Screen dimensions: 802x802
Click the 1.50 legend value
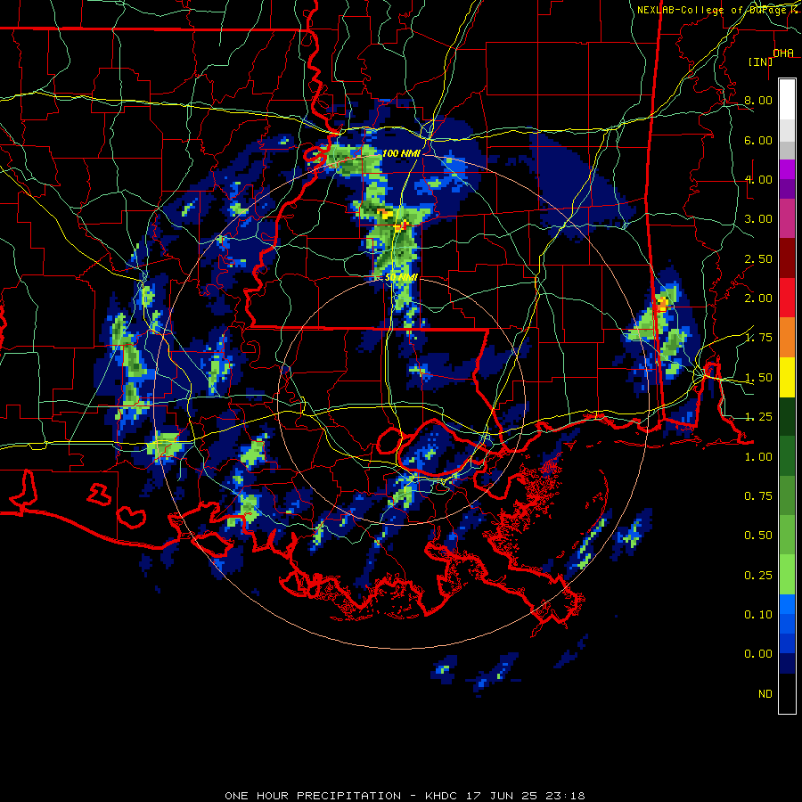click(758, 378)
